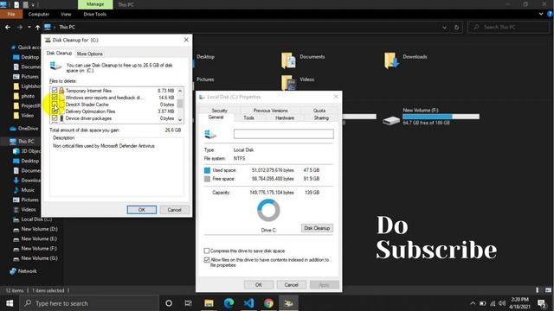Viewport: 554px width, 311px height.
Task: Open recent locations dropdown arrow
Action: pos(29,27)
